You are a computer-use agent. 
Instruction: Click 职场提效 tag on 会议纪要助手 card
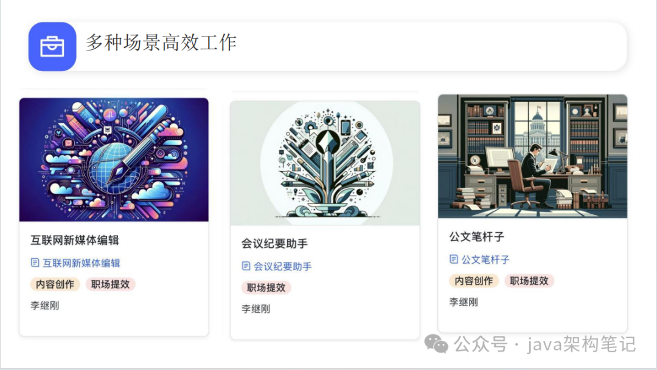[x=266, y=287]
